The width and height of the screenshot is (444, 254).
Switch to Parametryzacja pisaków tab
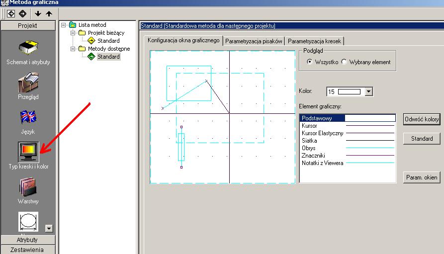pyautogui.click(x=254, y=41)
